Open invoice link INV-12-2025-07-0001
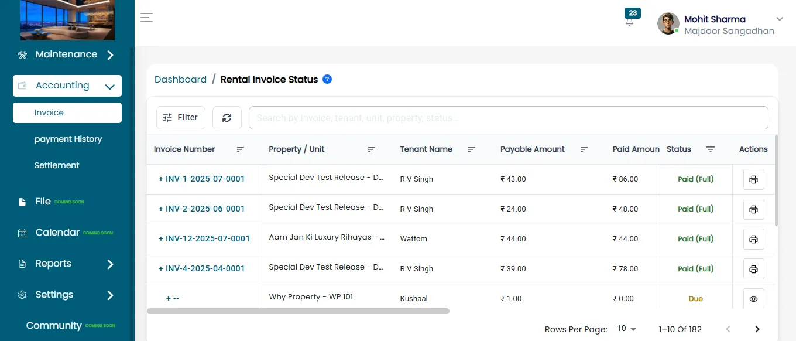The height and width of the screenshot is (341, 796). click(x=208, y=238)
